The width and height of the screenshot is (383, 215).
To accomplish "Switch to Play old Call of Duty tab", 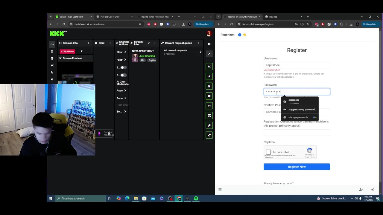I will tap(114, 17).
